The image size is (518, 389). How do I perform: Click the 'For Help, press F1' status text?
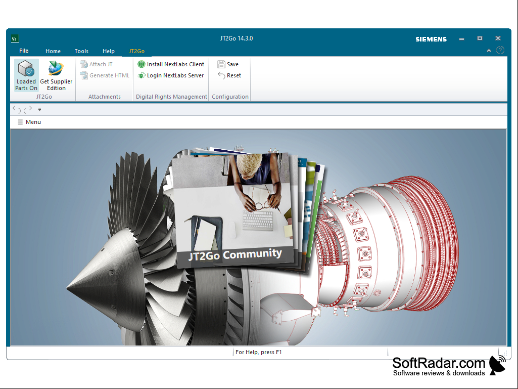coord(259,352)
